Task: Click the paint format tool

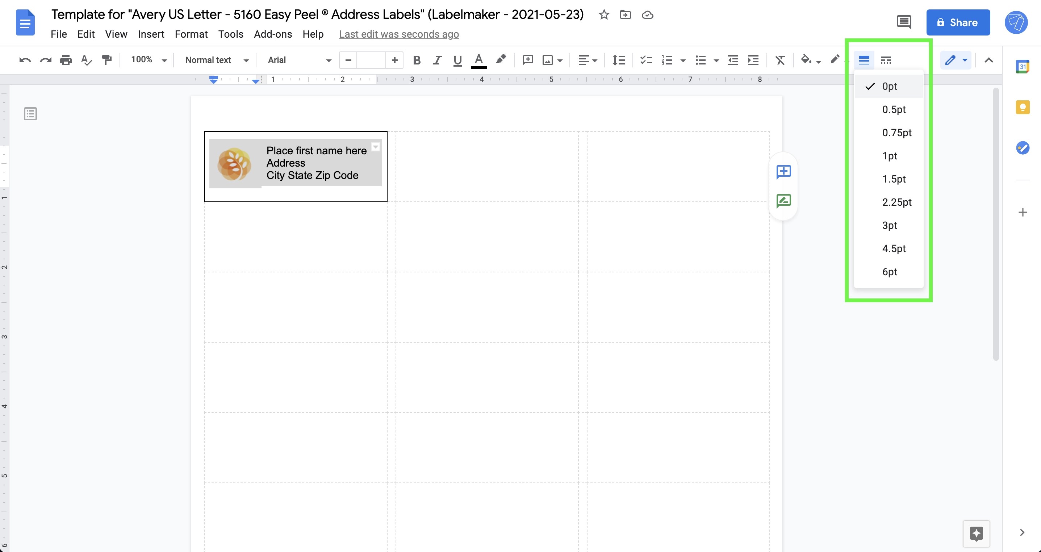Action: (106, 60)
